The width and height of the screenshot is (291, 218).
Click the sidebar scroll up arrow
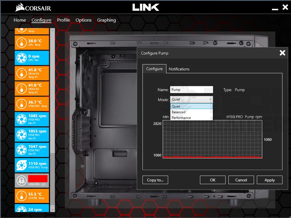(53, 30)
